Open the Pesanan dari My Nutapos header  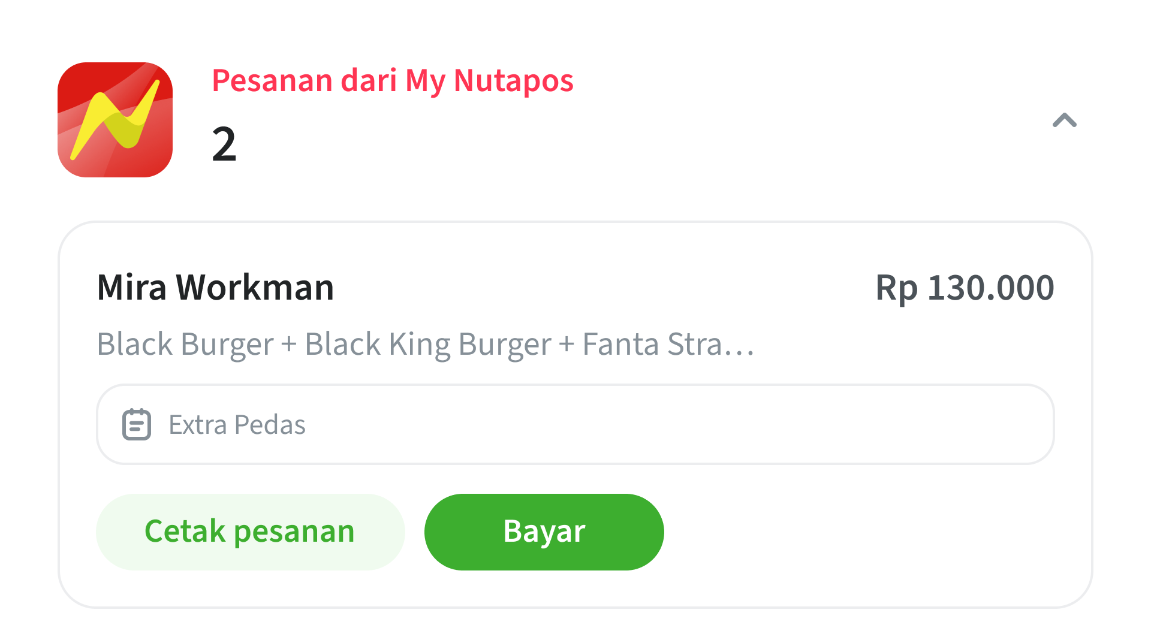pyautogui.click(x=393, y=80)
